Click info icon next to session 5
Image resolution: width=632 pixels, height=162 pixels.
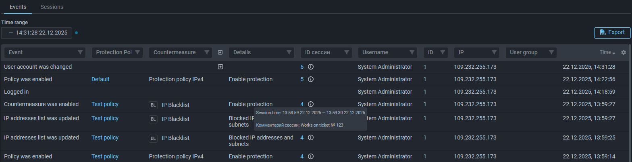click(311, 80)
